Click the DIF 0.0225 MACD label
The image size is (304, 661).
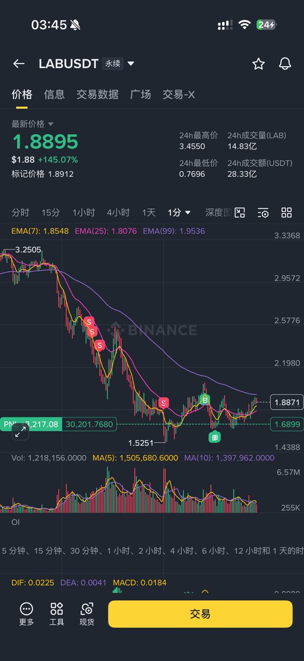coord(34,582)
